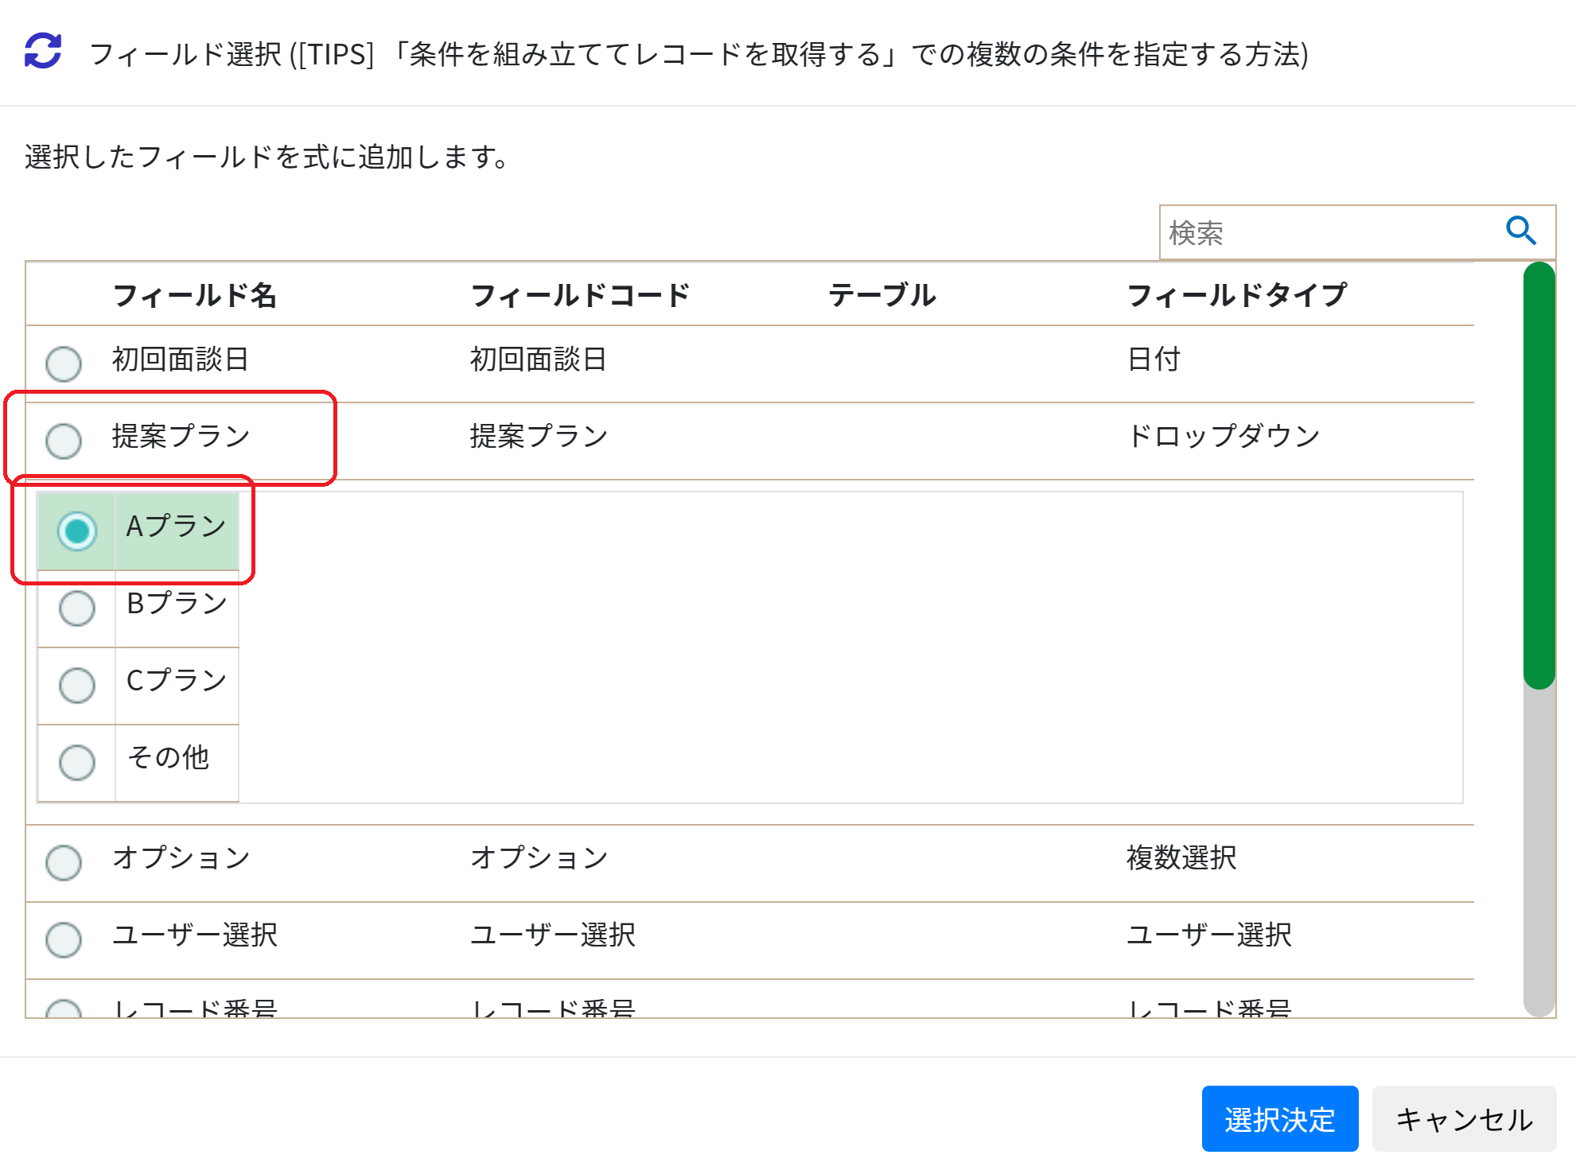The height and width of the screenshot is (1174, 1576).
Task: Focus the 検索 search input field
Action: (1327, 232)
